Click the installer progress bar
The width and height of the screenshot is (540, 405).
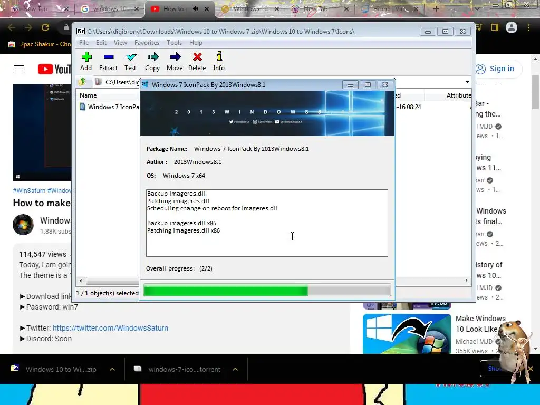click(x=267, y=291)
